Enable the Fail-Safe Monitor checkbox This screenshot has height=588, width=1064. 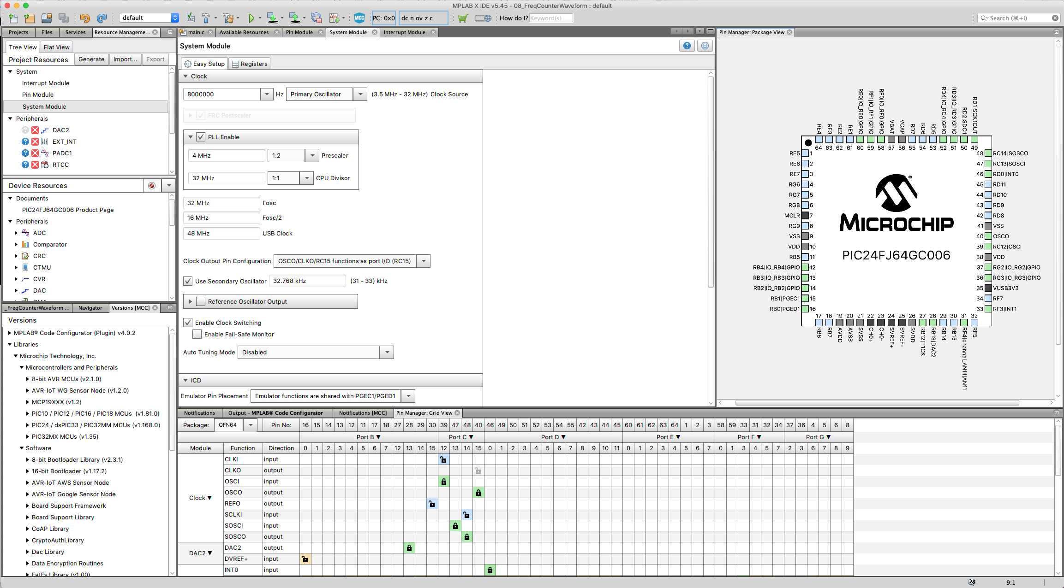point(197,334)
